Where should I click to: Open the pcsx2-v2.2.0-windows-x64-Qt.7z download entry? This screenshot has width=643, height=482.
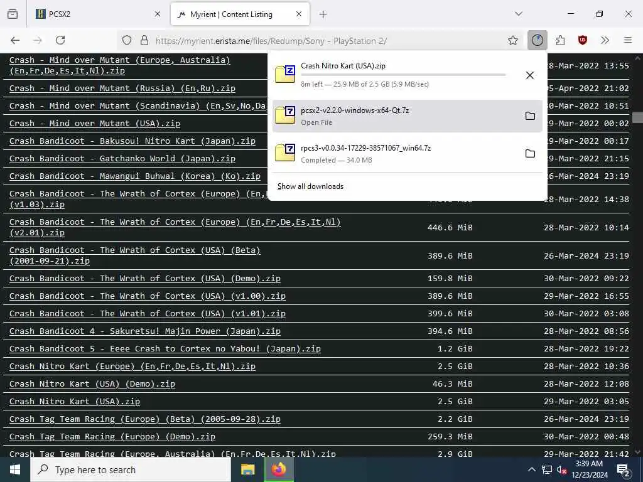pyautogui.click(x=407, y=116)
